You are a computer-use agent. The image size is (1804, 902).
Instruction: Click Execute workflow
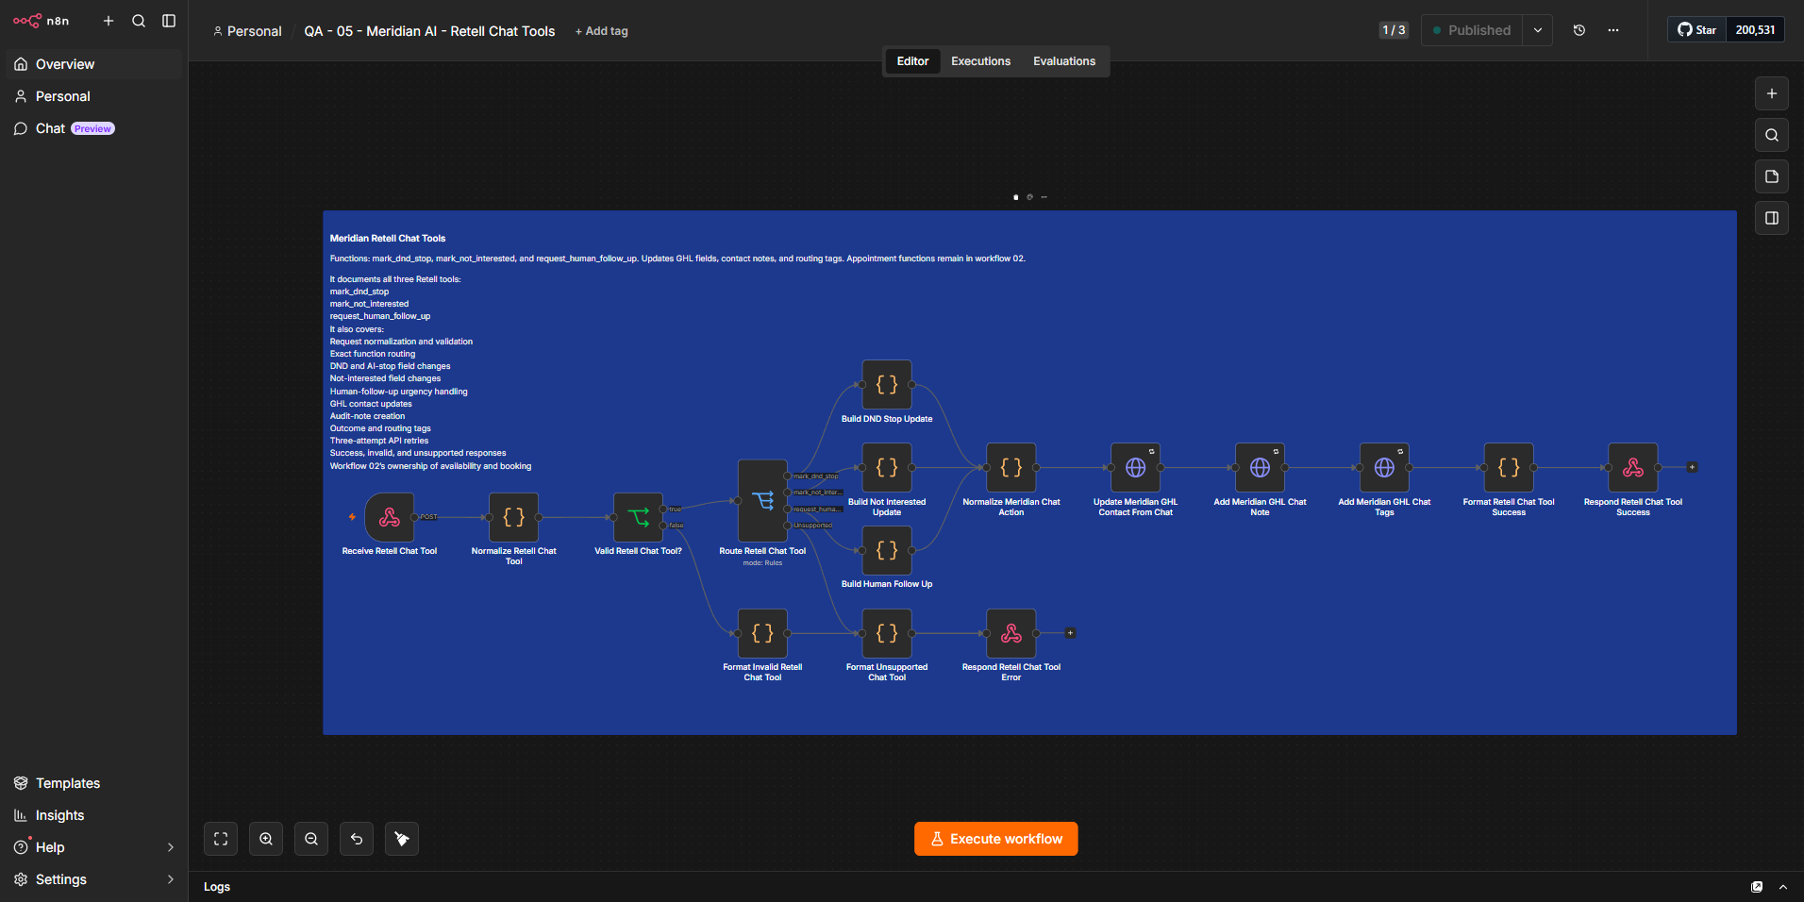coord(996,839)
